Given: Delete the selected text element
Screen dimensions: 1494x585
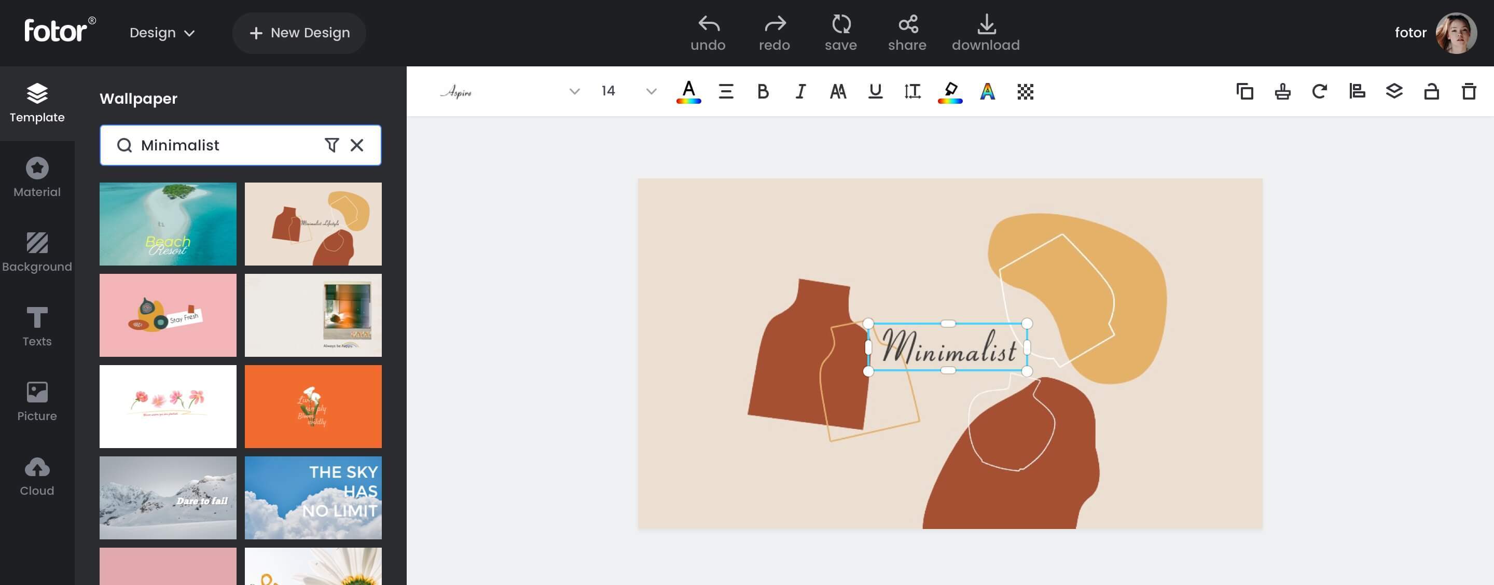Looking at the screenshot, I should pos(1469,92).
